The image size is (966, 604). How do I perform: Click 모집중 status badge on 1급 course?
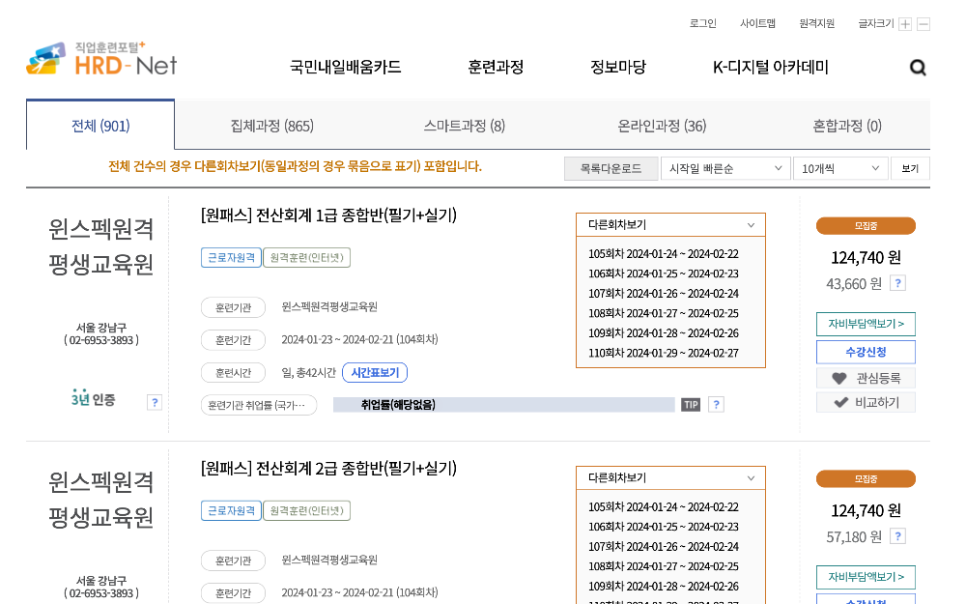[866, 226]
